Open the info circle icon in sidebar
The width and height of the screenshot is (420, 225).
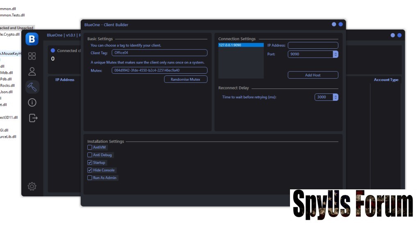(x=32, y=102)
